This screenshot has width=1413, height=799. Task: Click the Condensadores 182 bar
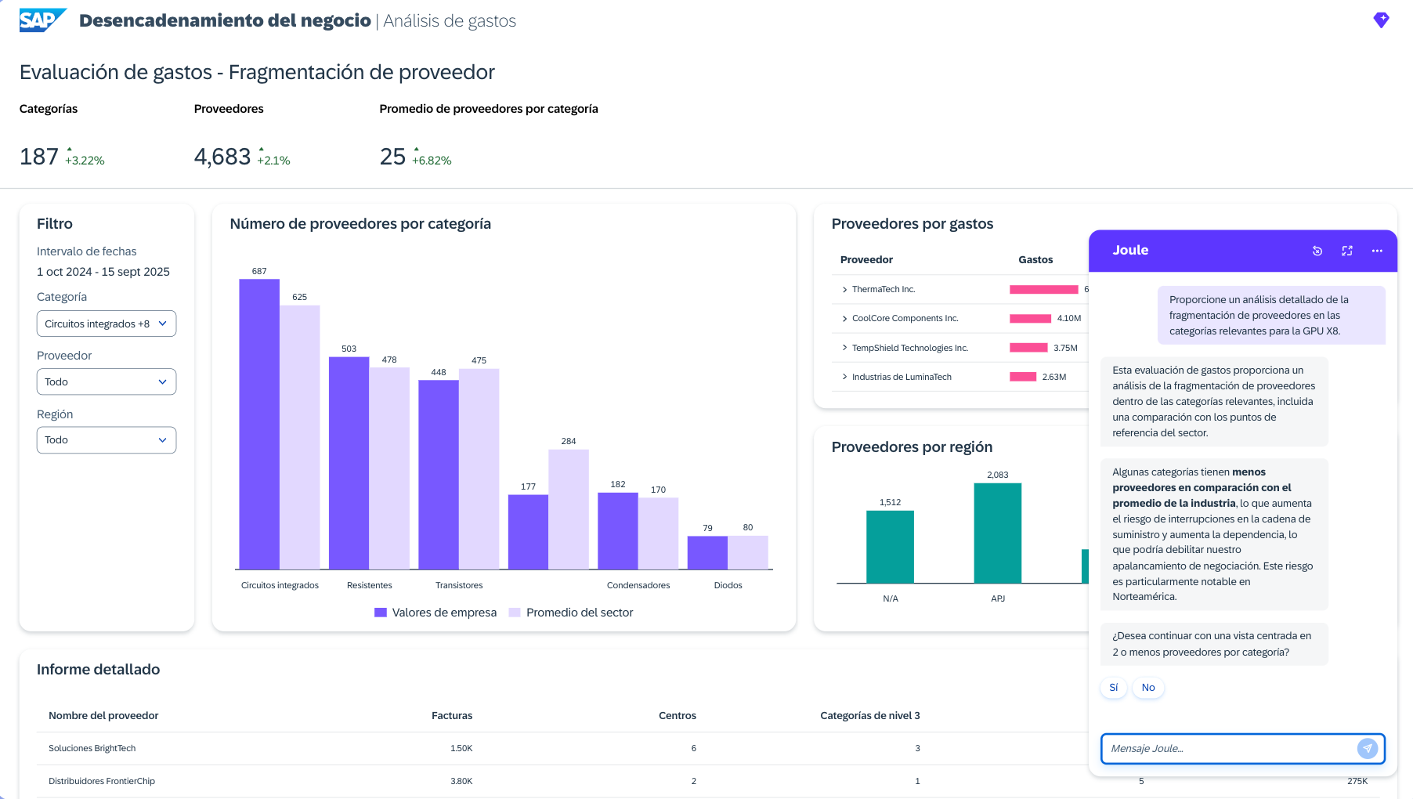coord(618,531)
